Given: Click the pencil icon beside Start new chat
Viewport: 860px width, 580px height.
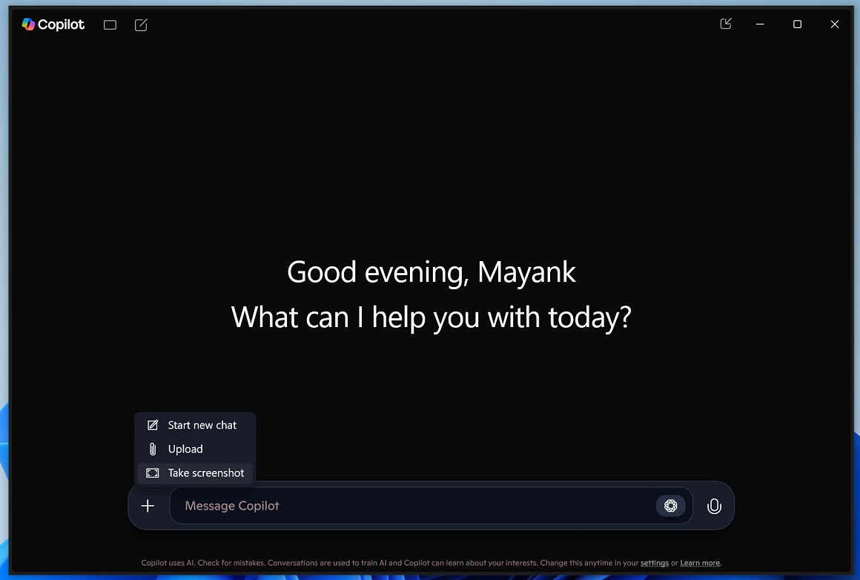Looking at the screenshot, I should pos(153,425).
